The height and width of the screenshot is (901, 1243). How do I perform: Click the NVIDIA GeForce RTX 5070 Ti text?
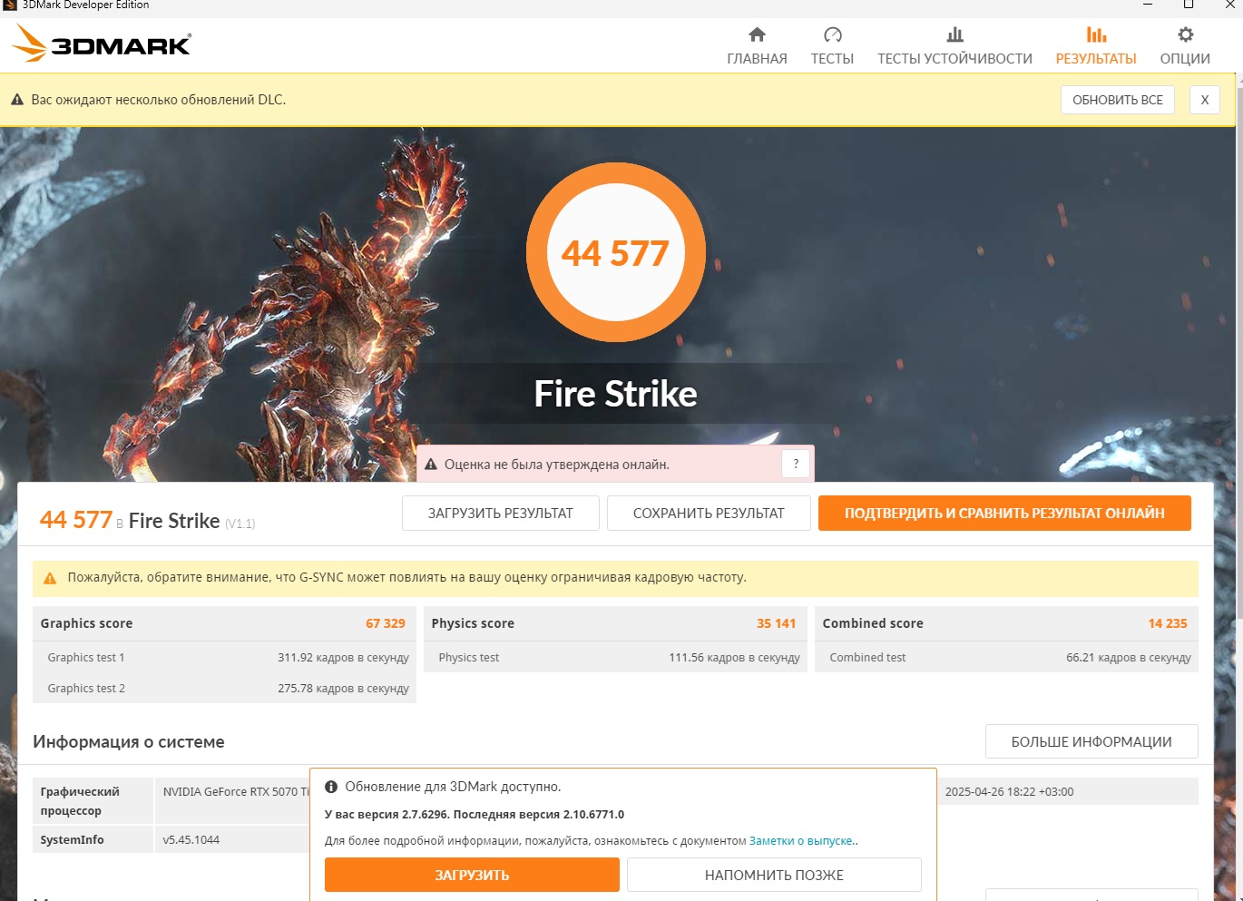pos(236,792)
